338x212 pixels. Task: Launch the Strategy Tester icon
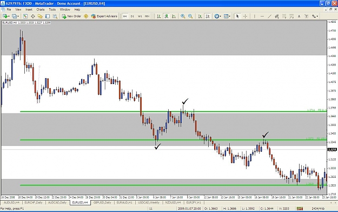[x=55, y=16]
